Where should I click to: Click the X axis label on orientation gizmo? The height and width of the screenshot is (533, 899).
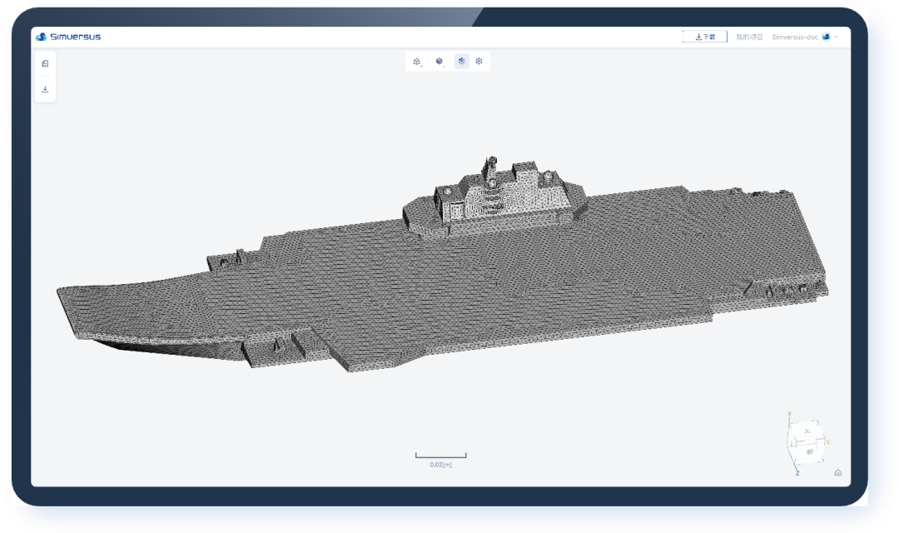click(x=828, y=441)
